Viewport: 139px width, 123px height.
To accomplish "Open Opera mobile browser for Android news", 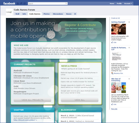I will pyautogui.click(x=77, y=82).
